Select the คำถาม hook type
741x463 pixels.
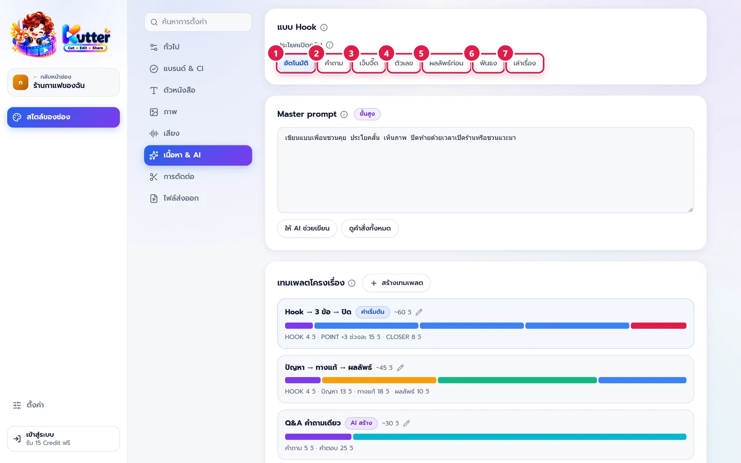[334, 63]
